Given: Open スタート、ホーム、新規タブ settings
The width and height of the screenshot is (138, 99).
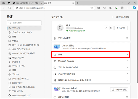Looking at the screenshot, I should click(24, 45).
